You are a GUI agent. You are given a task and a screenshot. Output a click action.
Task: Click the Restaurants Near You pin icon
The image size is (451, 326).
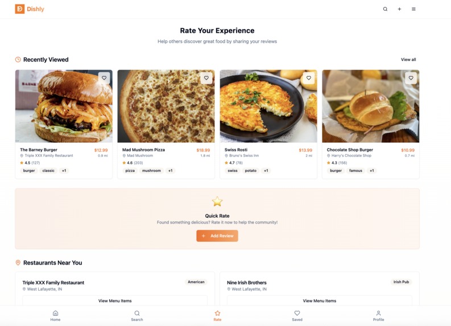18,263
